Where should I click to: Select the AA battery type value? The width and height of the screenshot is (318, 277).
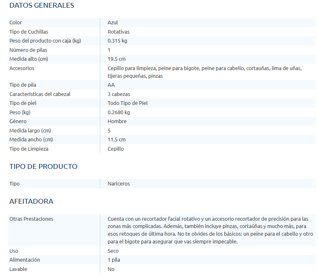point(111,85)
